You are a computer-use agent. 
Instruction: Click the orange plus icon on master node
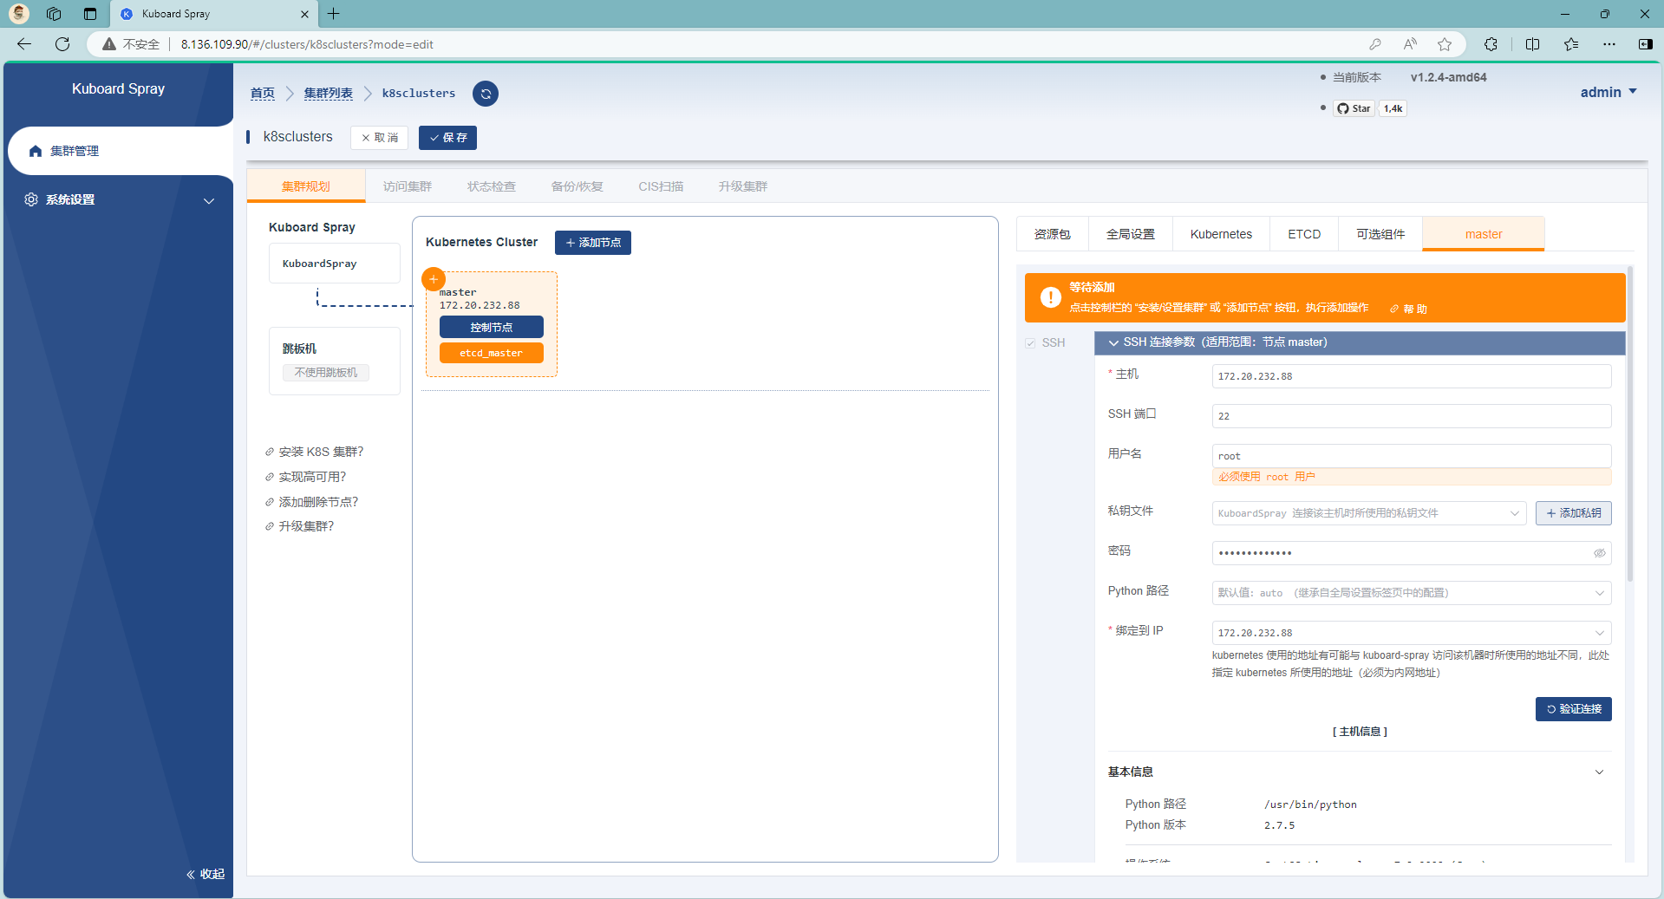434,279
